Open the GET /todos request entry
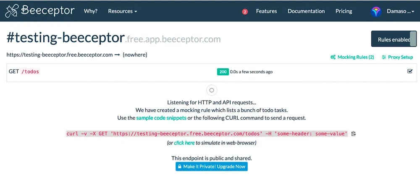 [212, 72]
